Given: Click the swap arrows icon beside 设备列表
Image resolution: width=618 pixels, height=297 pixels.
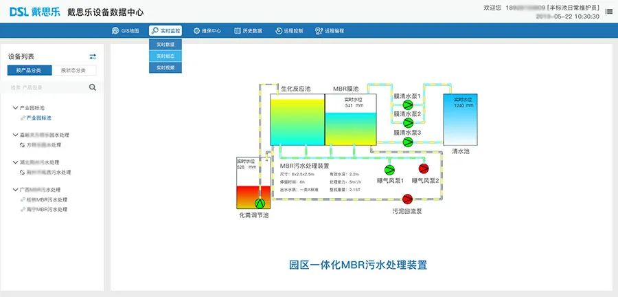Looking at the screenshot, I should (93, 56).
